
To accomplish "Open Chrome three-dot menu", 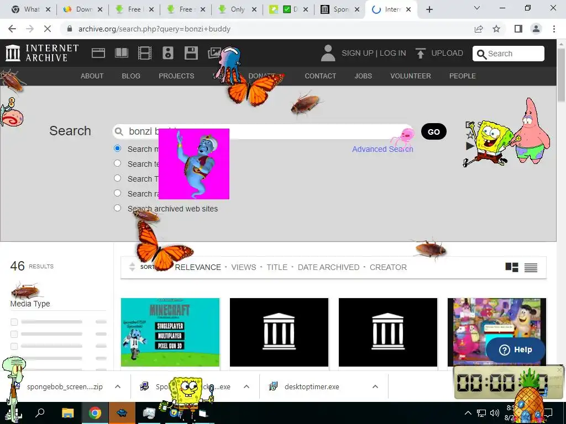I will click(x=554, y=29).
